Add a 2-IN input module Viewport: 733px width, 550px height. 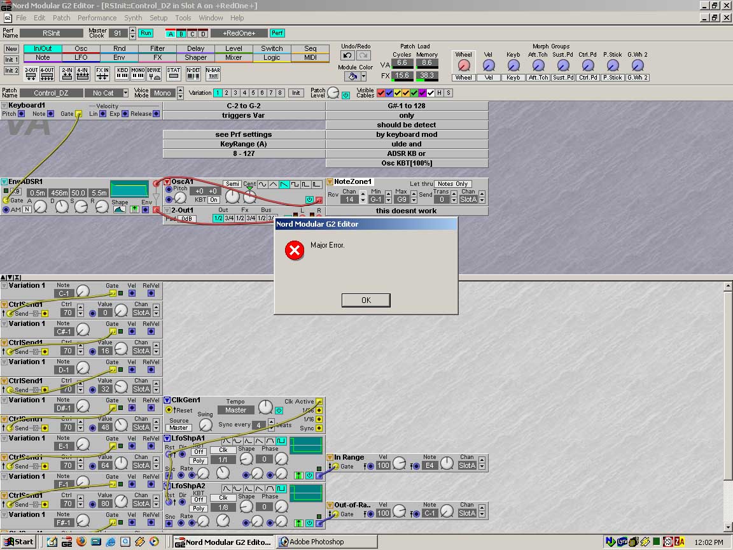tap(67, 73)
